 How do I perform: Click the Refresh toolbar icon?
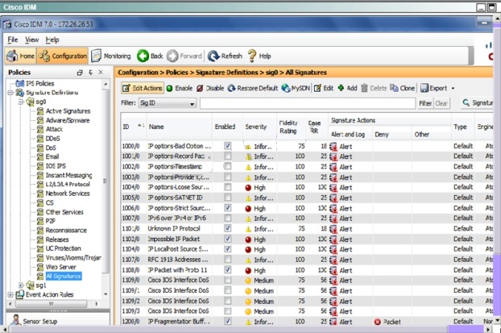tap(213, 56)
